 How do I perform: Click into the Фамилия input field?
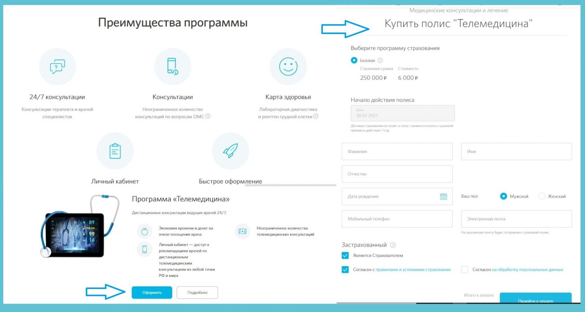tap(397, 151)
